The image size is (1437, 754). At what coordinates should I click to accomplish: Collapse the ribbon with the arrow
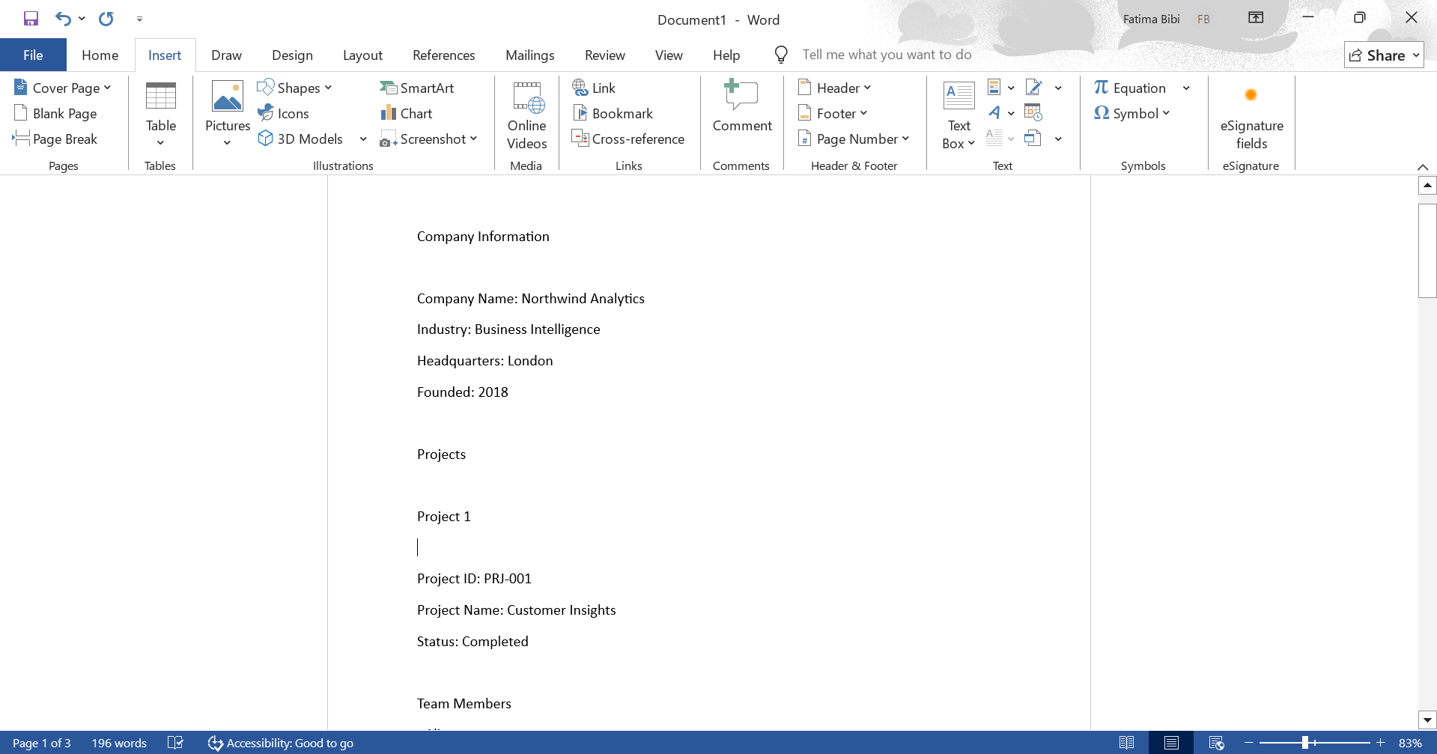point(1423,166)
